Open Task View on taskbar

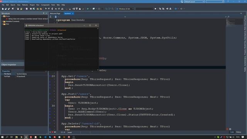(12, 137)
